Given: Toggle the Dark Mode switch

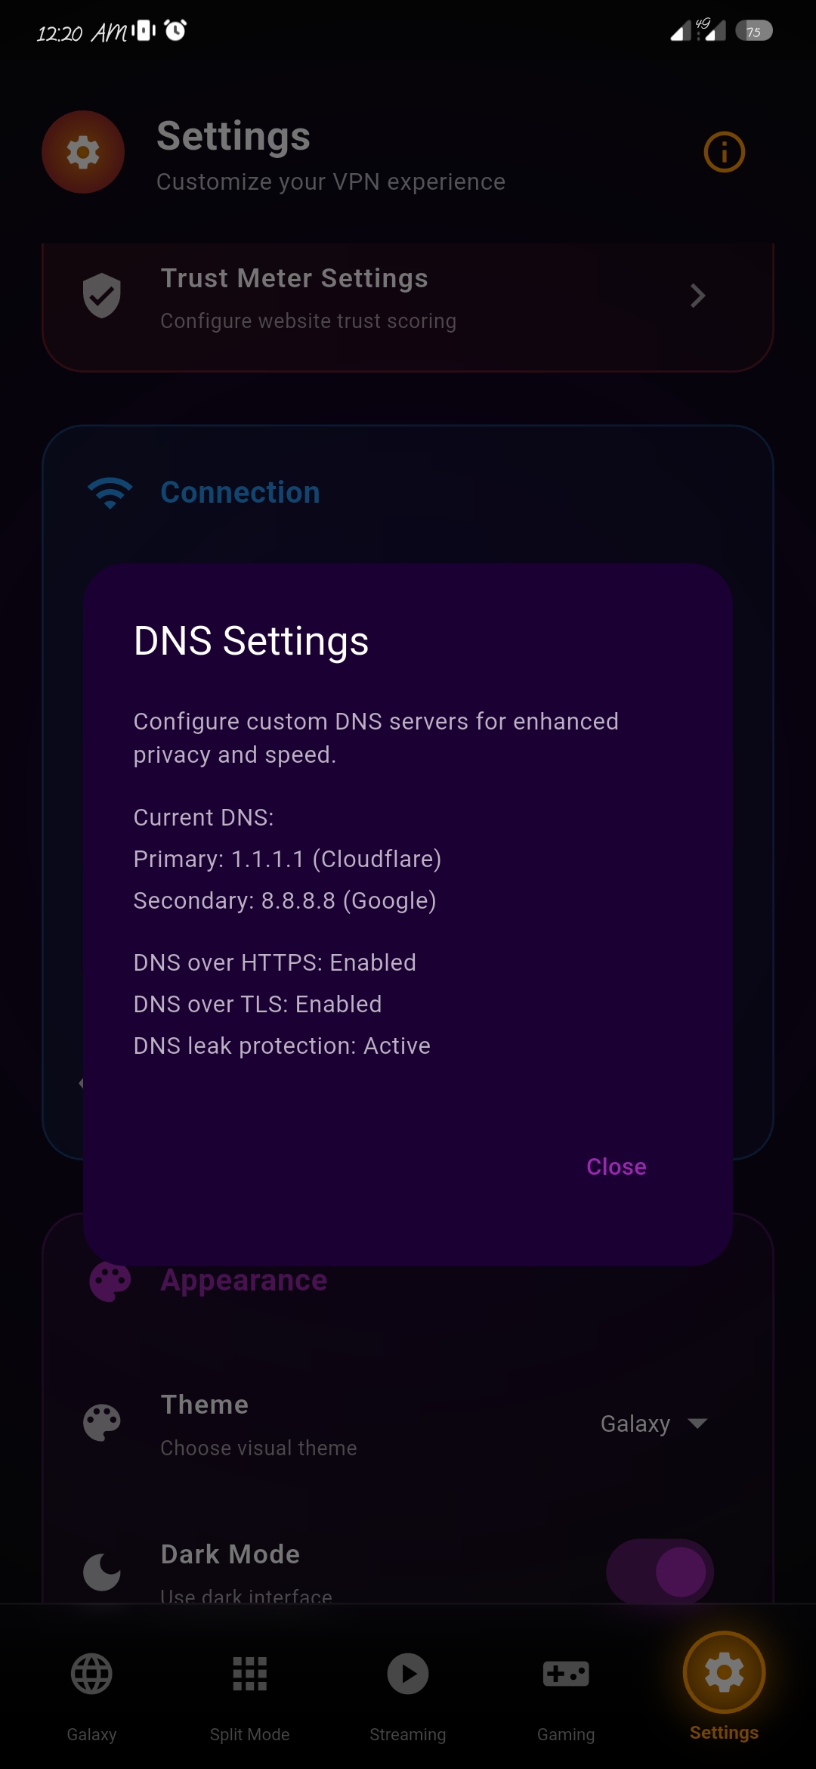Looking at the screenshot, I should 660,1571.
